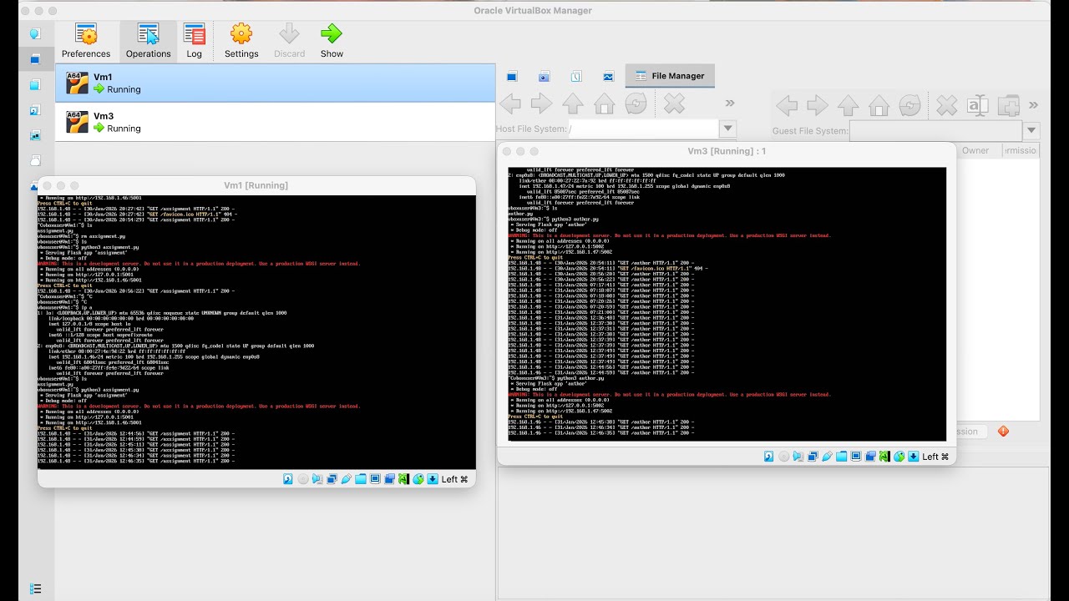Open Preferences in the VirtualBox toolbar
The height and width of the screenshot is (601, 1069).
pyautogui.click(x=86, y=41)
